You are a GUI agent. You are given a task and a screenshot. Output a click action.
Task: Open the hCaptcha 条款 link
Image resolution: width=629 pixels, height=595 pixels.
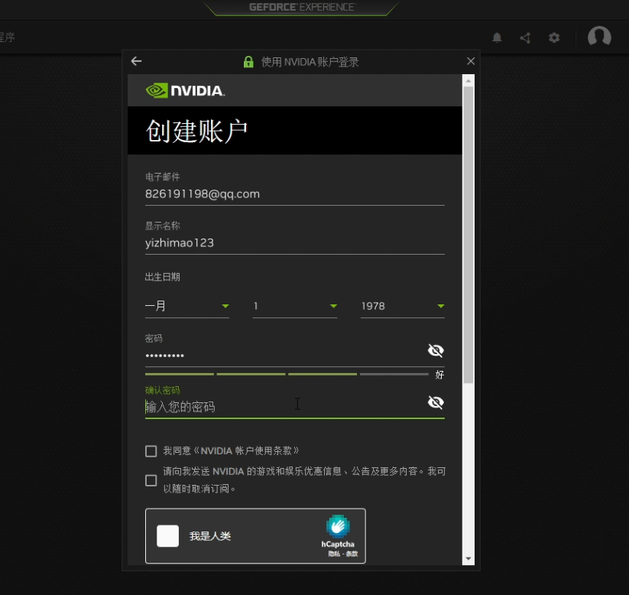352,554
